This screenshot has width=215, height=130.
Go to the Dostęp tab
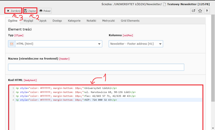click(57, 21)
